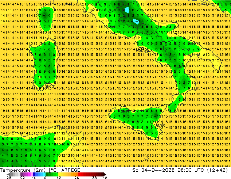Click the '-28' value on the legend scale

click(x=7, y=178)
